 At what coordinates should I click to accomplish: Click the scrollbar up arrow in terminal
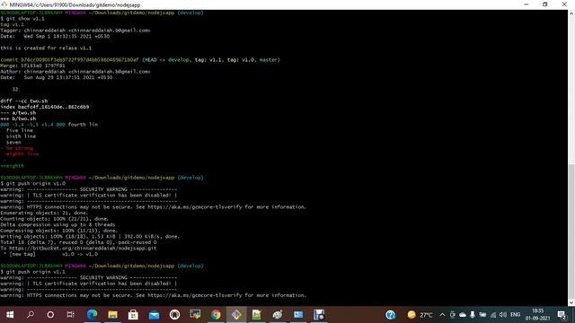(571, 13)
